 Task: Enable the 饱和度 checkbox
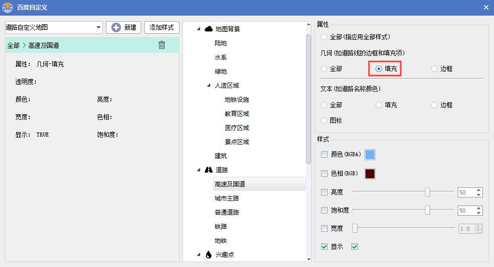(x=324, y=210)
